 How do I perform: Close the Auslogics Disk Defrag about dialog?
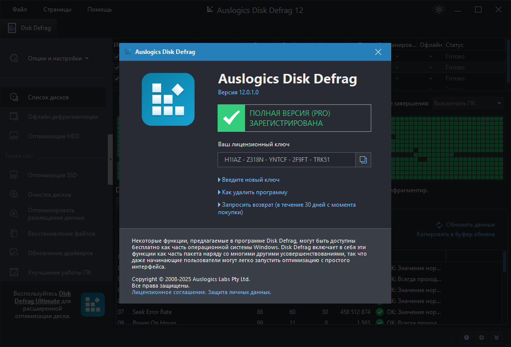pyautogui.click(x=378, y=52)
